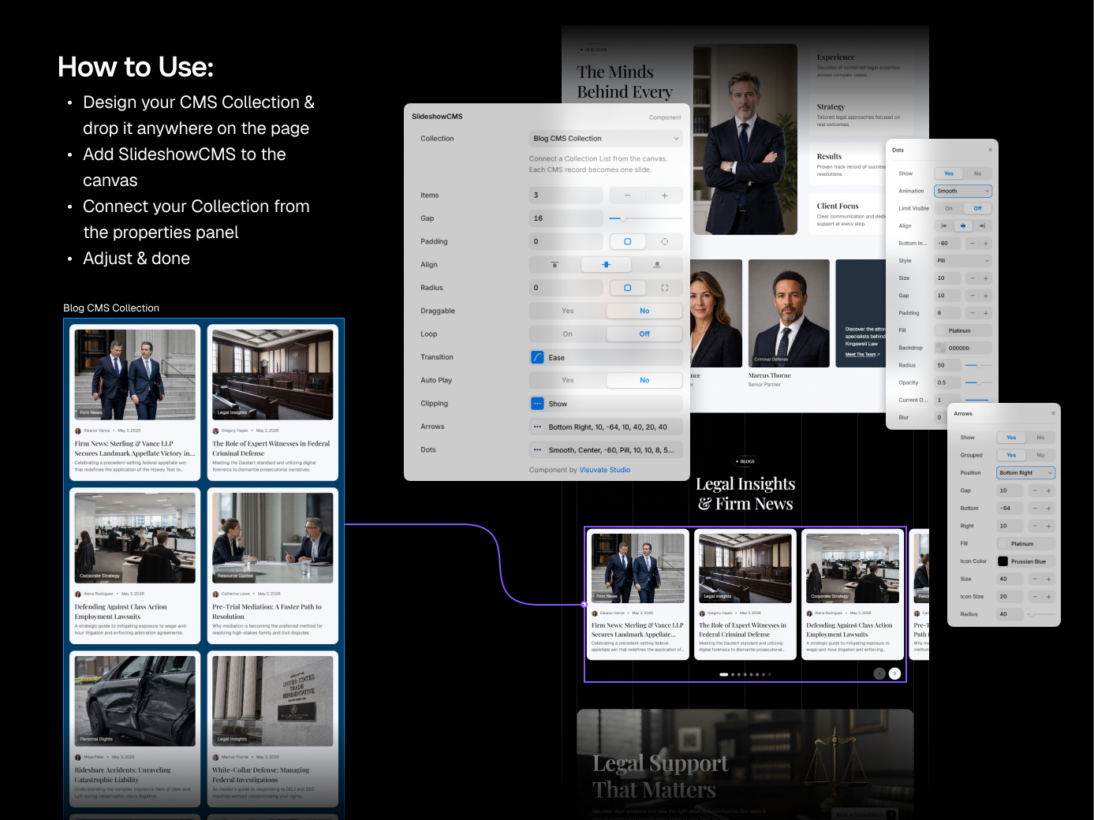1094x820 pixels.
Task: Decrease Bottom offset in Arrows panel
Action: [x=1035, y=509]
